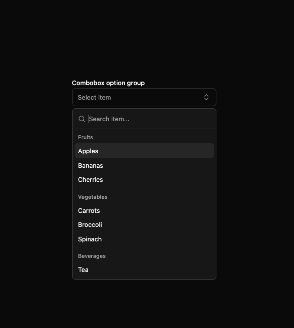Click the Vegetables group heading
The image size is (294, 328).
[x=93, y=197]
